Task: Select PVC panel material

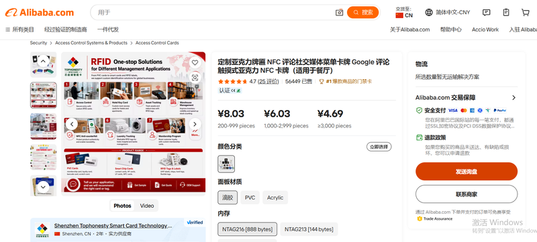Action: pos(250,198)
